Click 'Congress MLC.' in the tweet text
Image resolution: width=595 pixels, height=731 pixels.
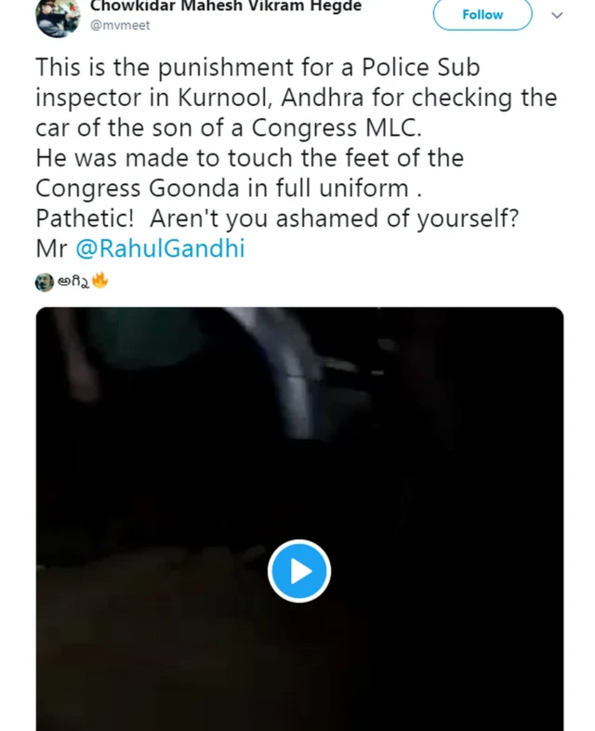(337, 127)
